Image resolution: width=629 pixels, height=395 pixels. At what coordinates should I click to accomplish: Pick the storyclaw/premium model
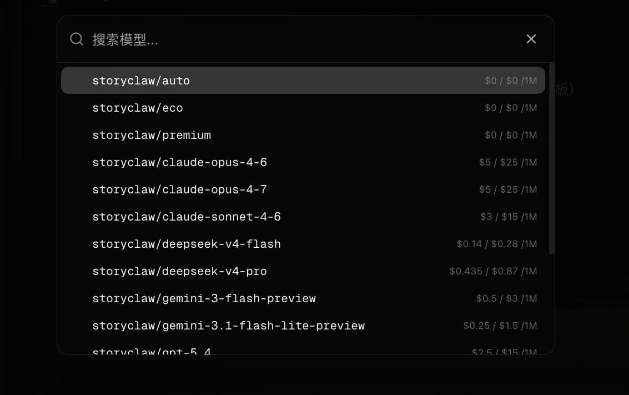point(303,135)
